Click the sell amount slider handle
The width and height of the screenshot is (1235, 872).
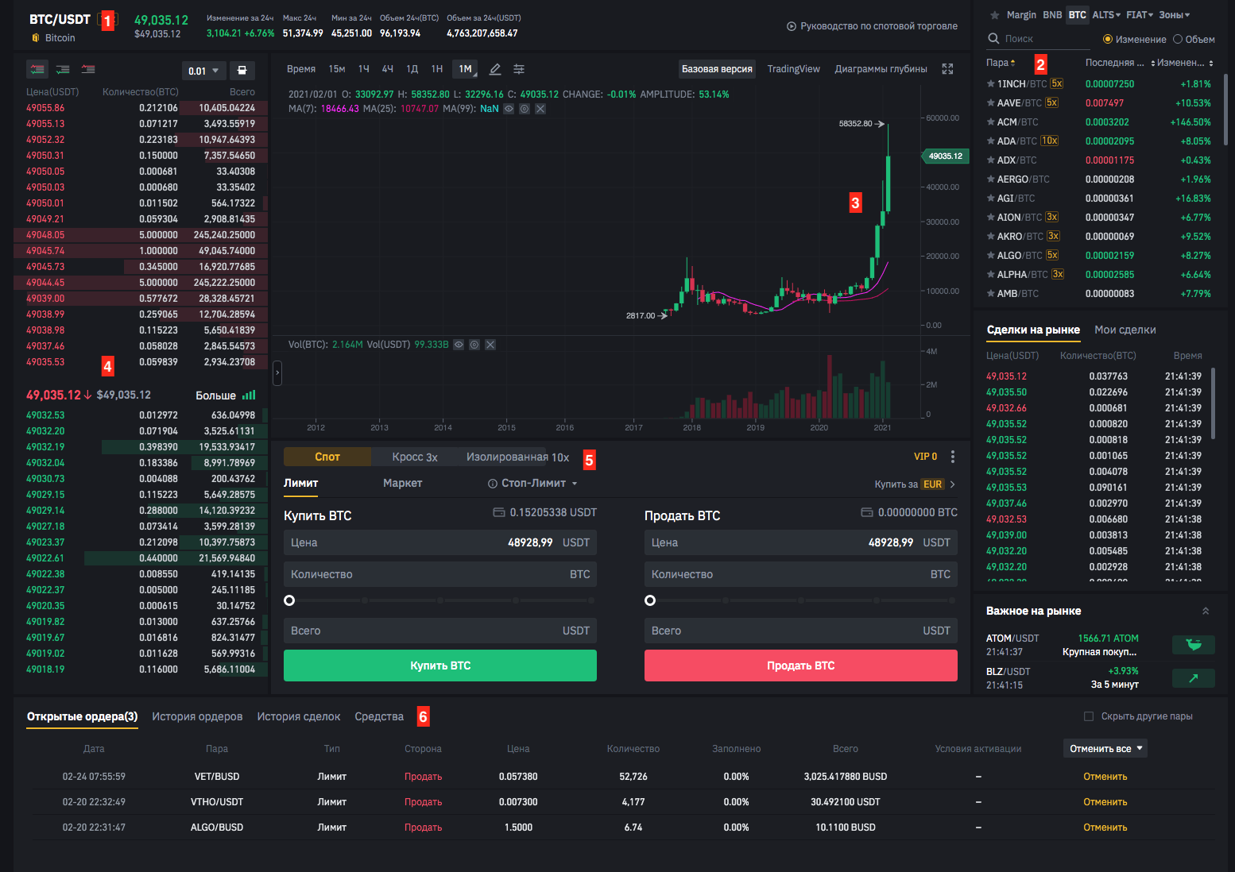[650, 600]
